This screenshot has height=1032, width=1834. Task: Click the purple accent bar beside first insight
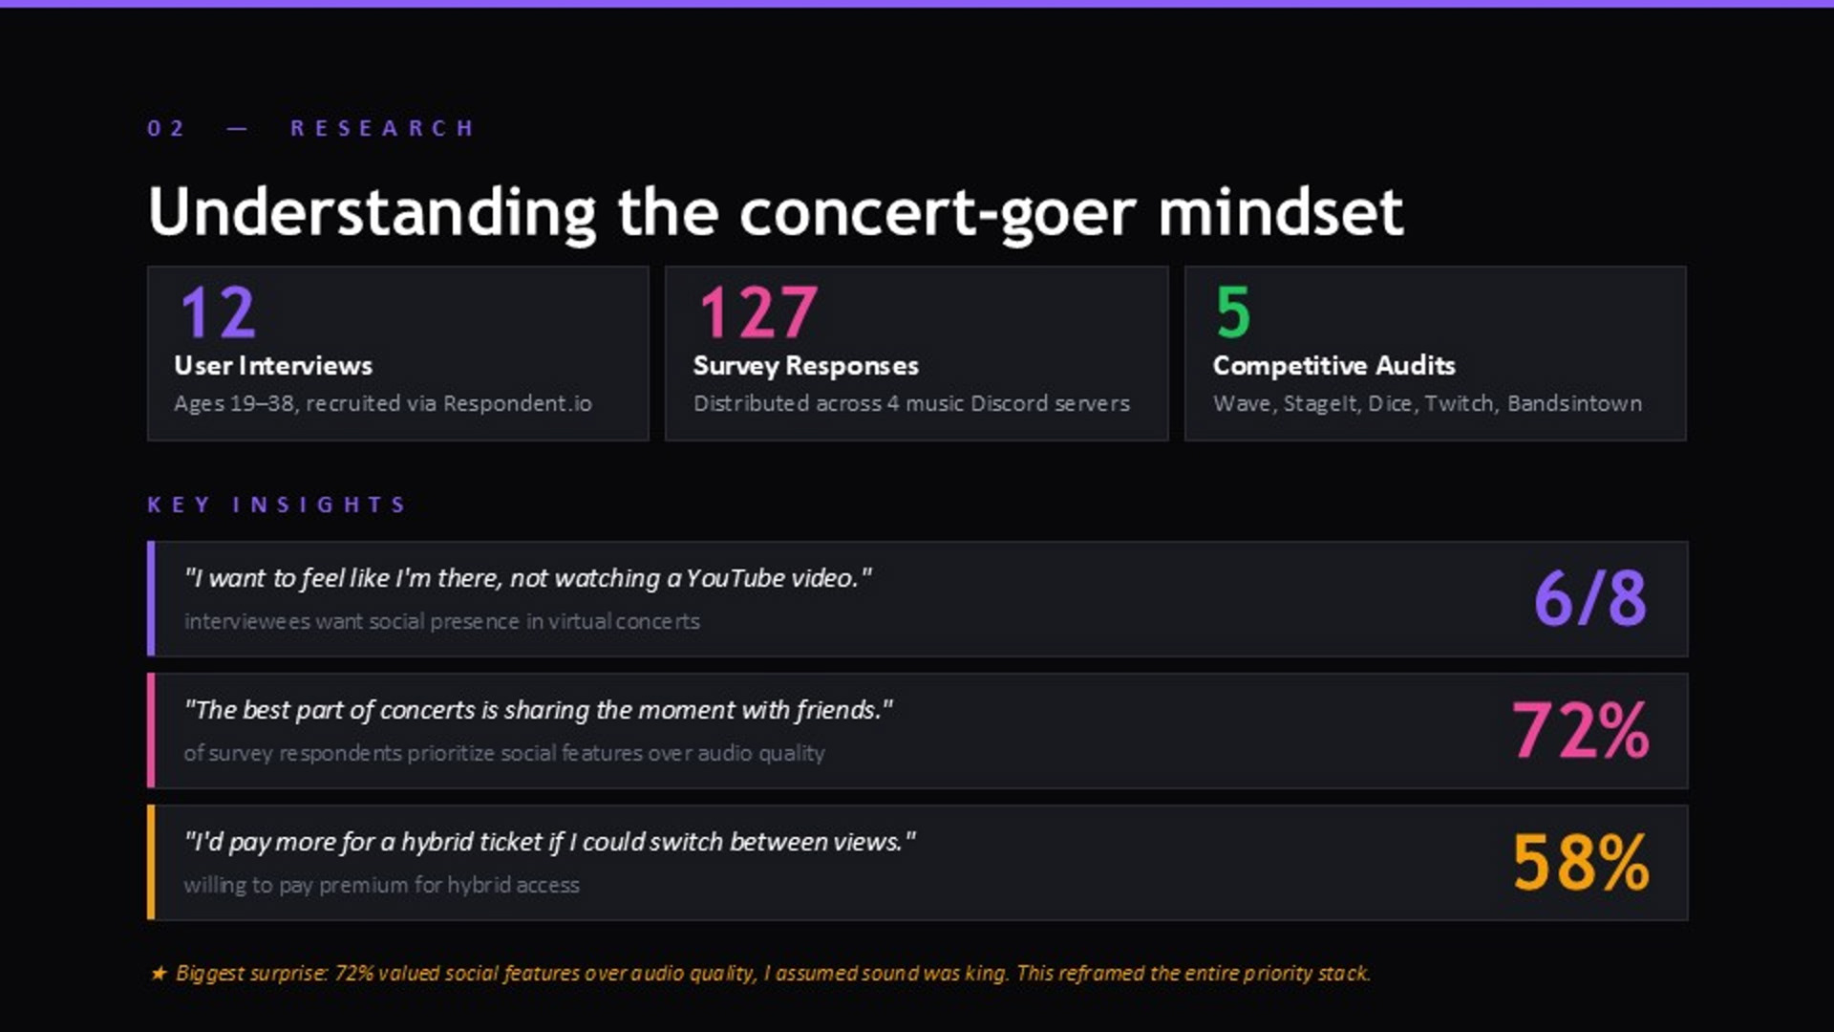(151, 599)
